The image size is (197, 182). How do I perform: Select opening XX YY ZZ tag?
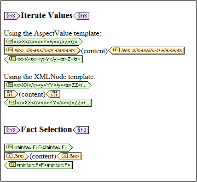point(48,85)
